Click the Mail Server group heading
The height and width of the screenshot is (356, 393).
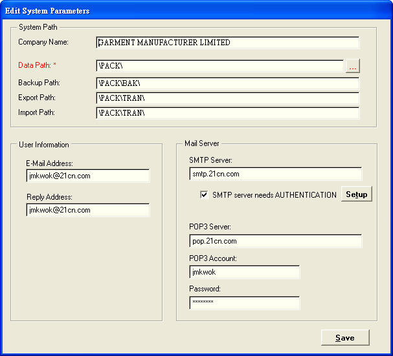pyautogui.click(x=202, y=143)
